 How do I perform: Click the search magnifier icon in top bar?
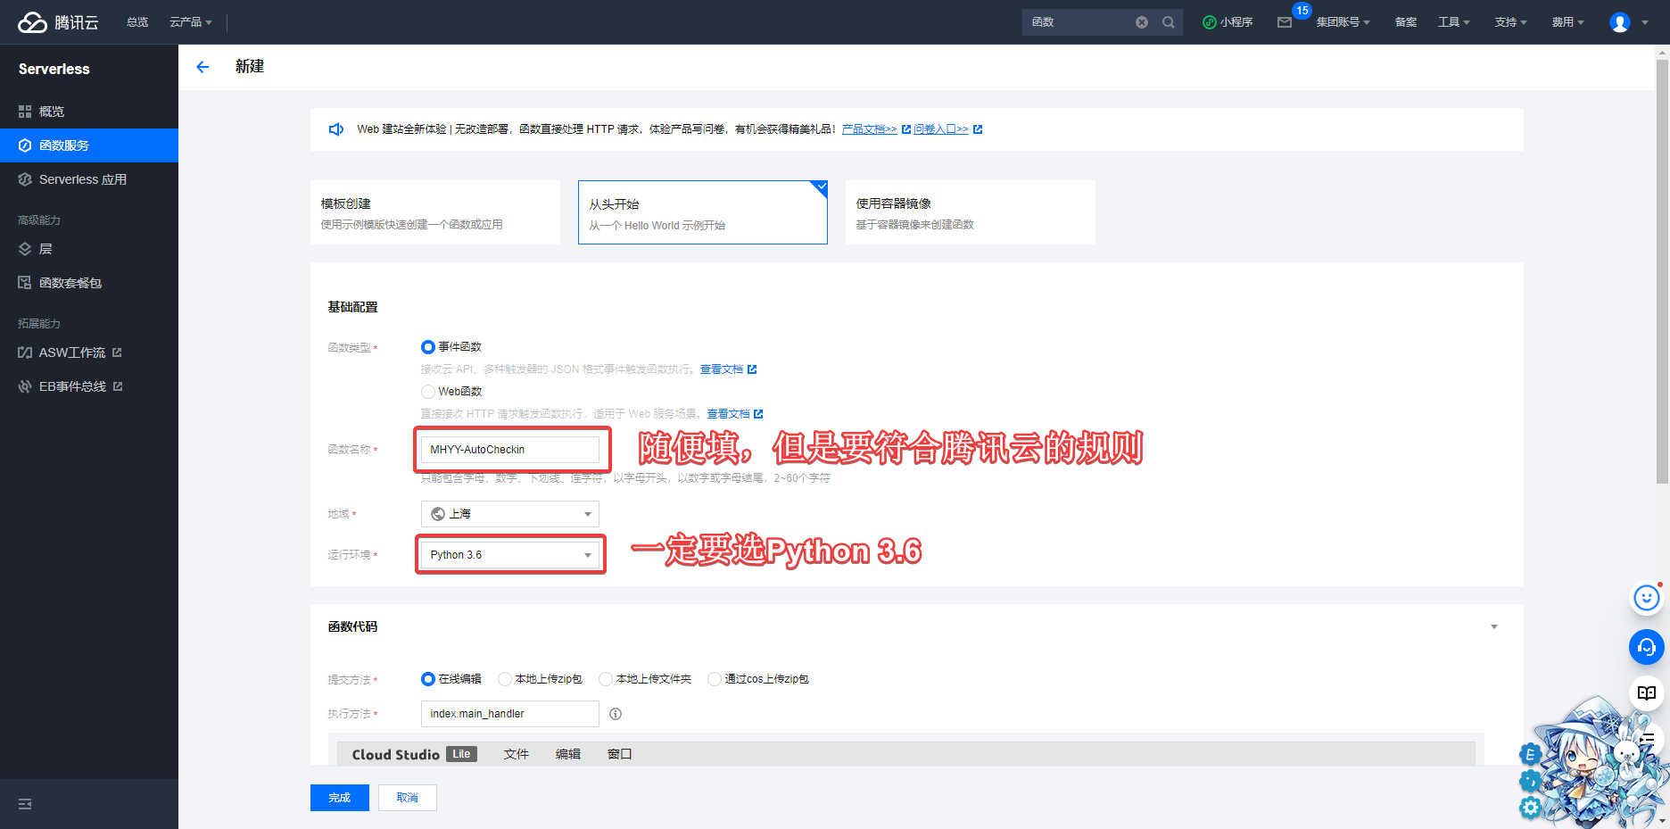tap(1168, 22)
